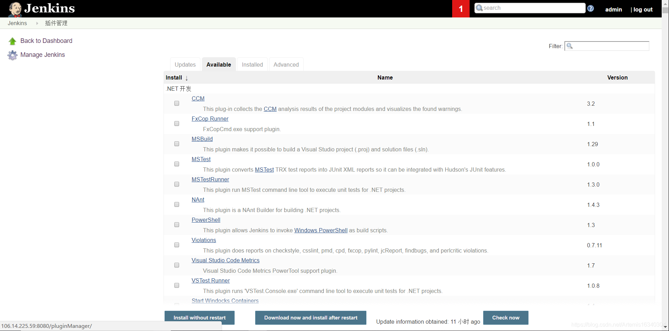Go to the Advanced tab

click(x=286, y=65)
